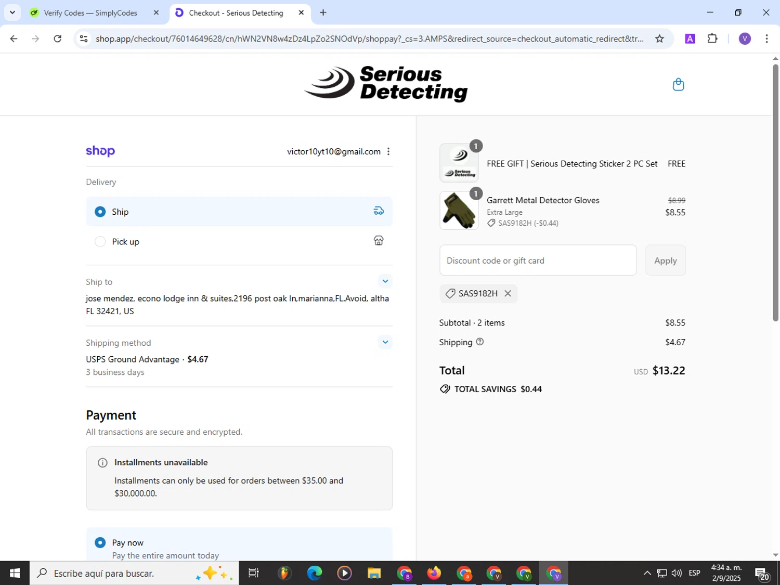
Task: Close the Checkout Serious Detecting tab
Action: (x=301, y=12)
